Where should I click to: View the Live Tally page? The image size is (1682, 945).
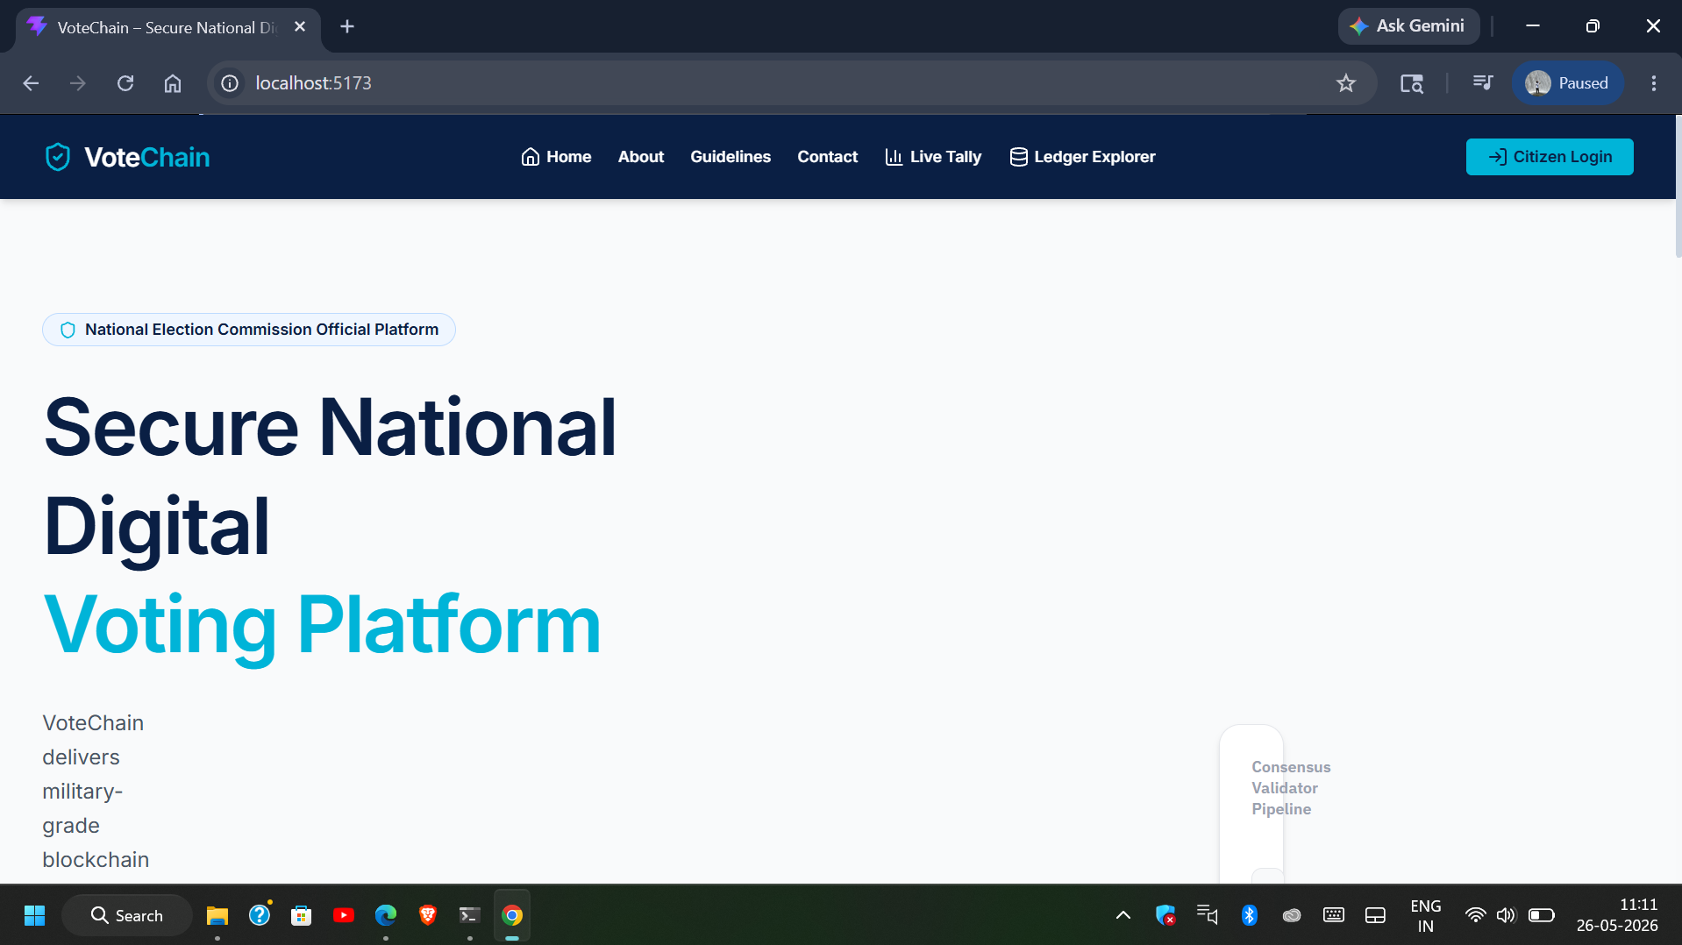(933, 157)
